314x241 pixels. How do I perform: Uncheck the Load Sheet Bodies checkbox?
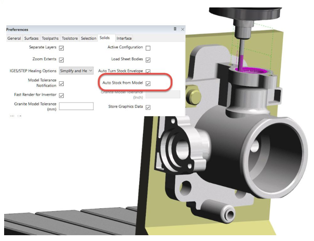pos(148,60)
